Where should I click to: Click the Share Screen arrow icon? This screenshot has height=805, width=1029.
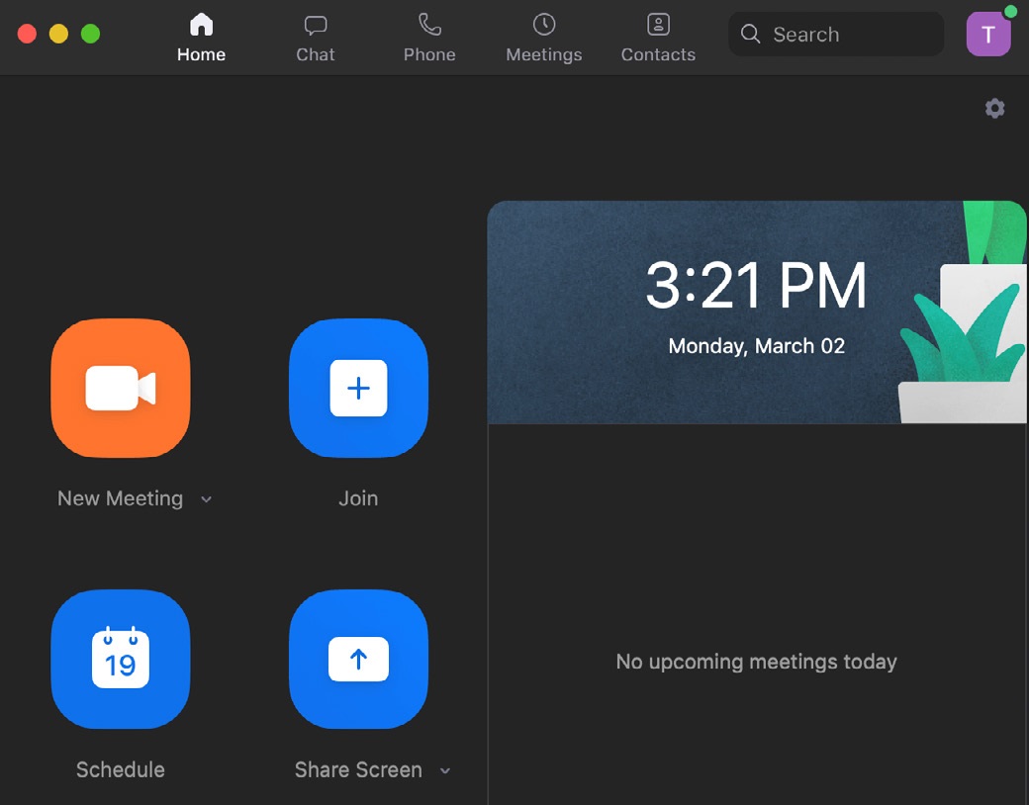pyautogui.click(x=358, y=659)
